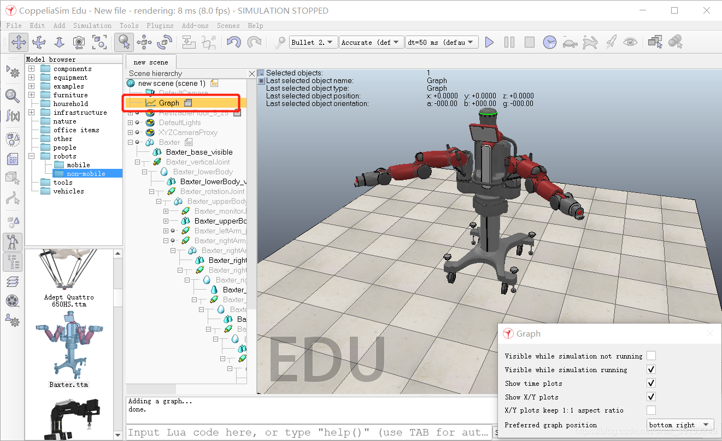722x441 pixels.
Task: Open the Tools menu
Action: [x=129, y=25]
